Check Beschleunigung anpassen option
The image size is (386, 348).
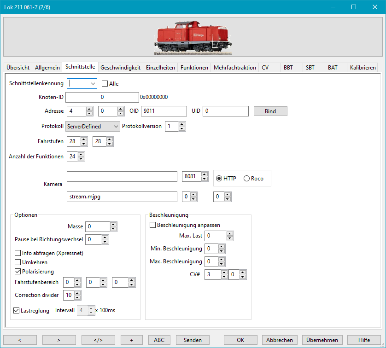pos(153,225)
